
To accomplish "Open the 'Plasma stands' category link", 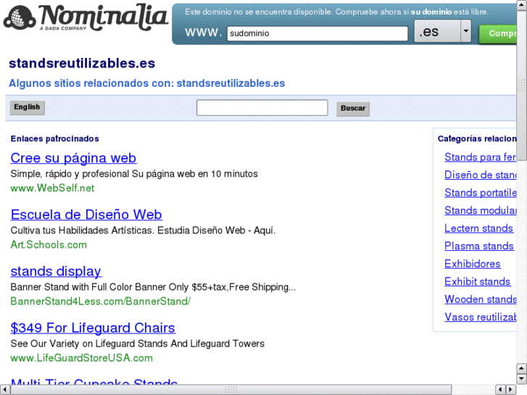I will coord(479,246).
